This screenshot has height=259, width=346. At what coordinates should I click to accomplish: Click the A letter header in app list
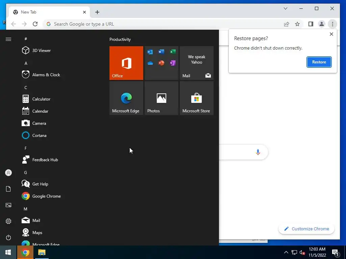(26, 63)
